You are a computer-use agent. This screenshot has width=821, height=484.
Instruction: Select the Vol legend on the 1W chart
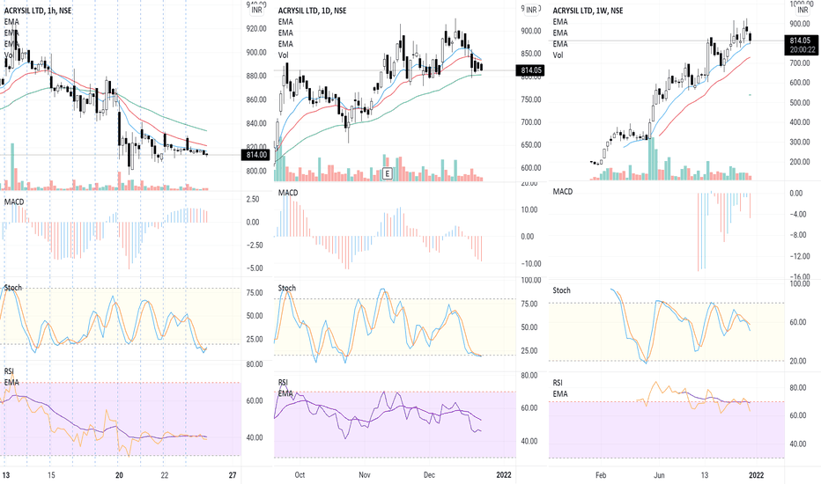[558, 55]
